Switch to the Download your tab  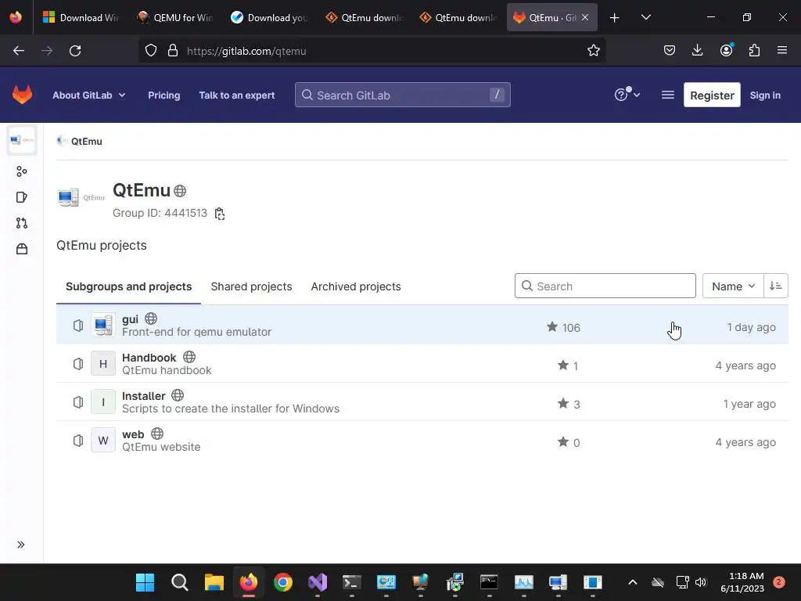[x=269, y=17]
